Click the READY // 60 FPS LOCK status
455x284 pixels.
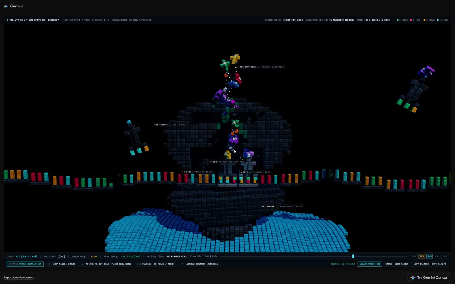pos(343,264)
